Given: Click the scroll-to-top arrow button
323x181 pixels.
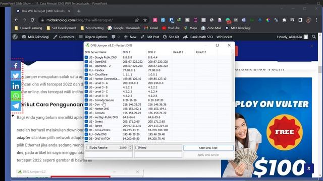Looking at the screenshot, I should click(308, 168).
